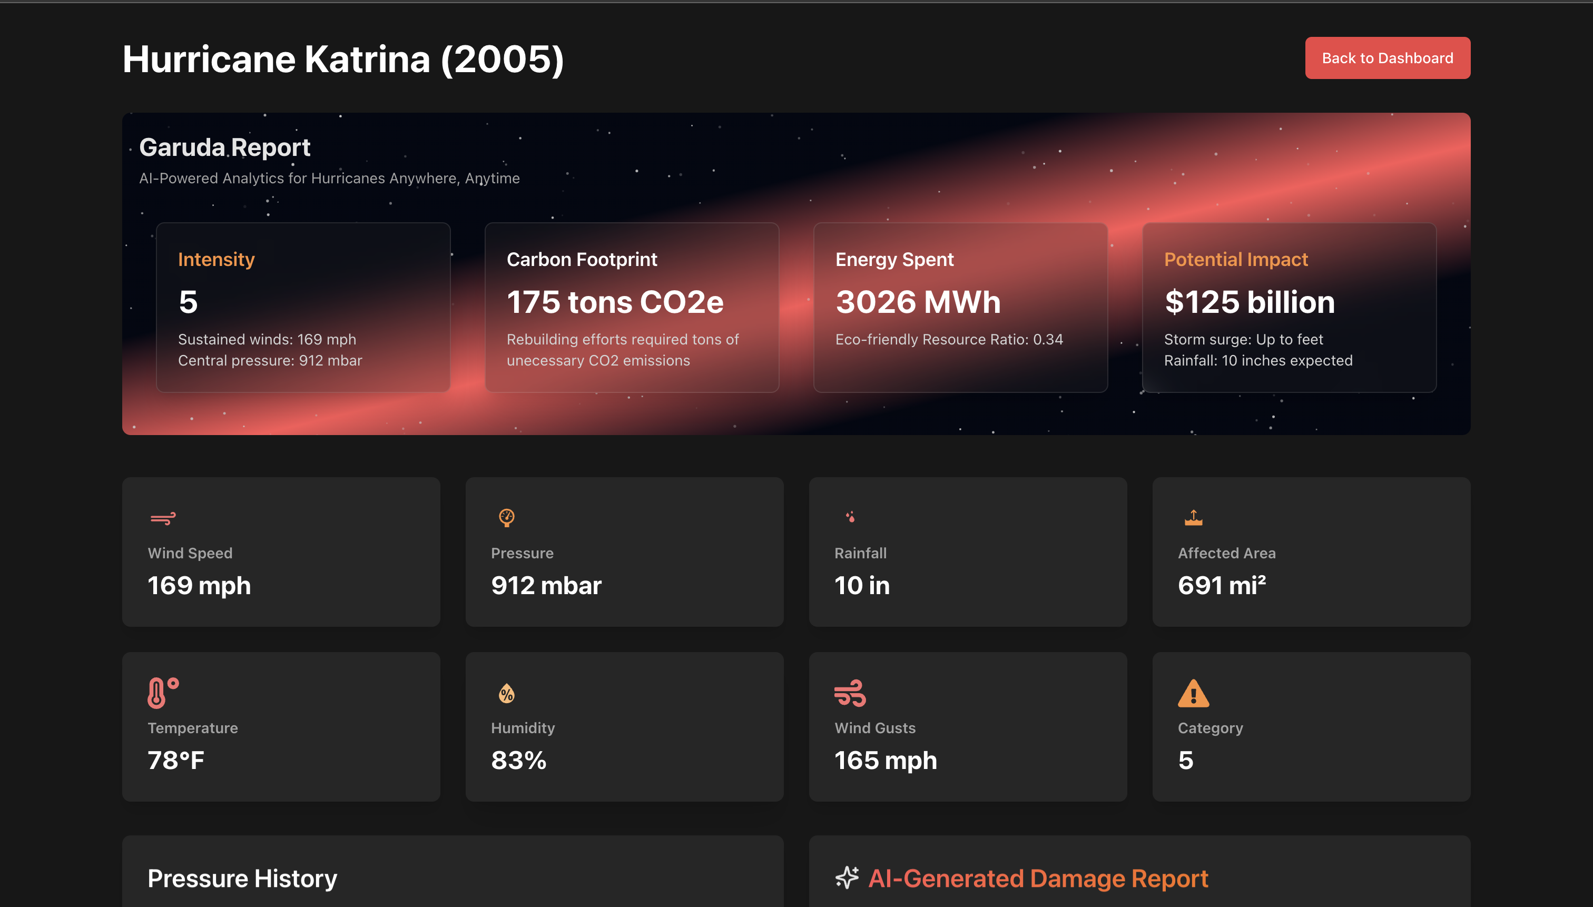The width and height of the screenshot is (1593, 907).
Task: Click the Pressure History heading
Action: click(242, 879)
